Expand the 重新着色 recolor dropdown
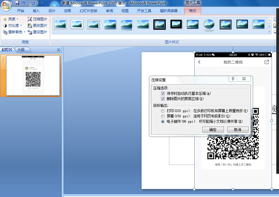 pyautogui.click(x=24, y=32)
